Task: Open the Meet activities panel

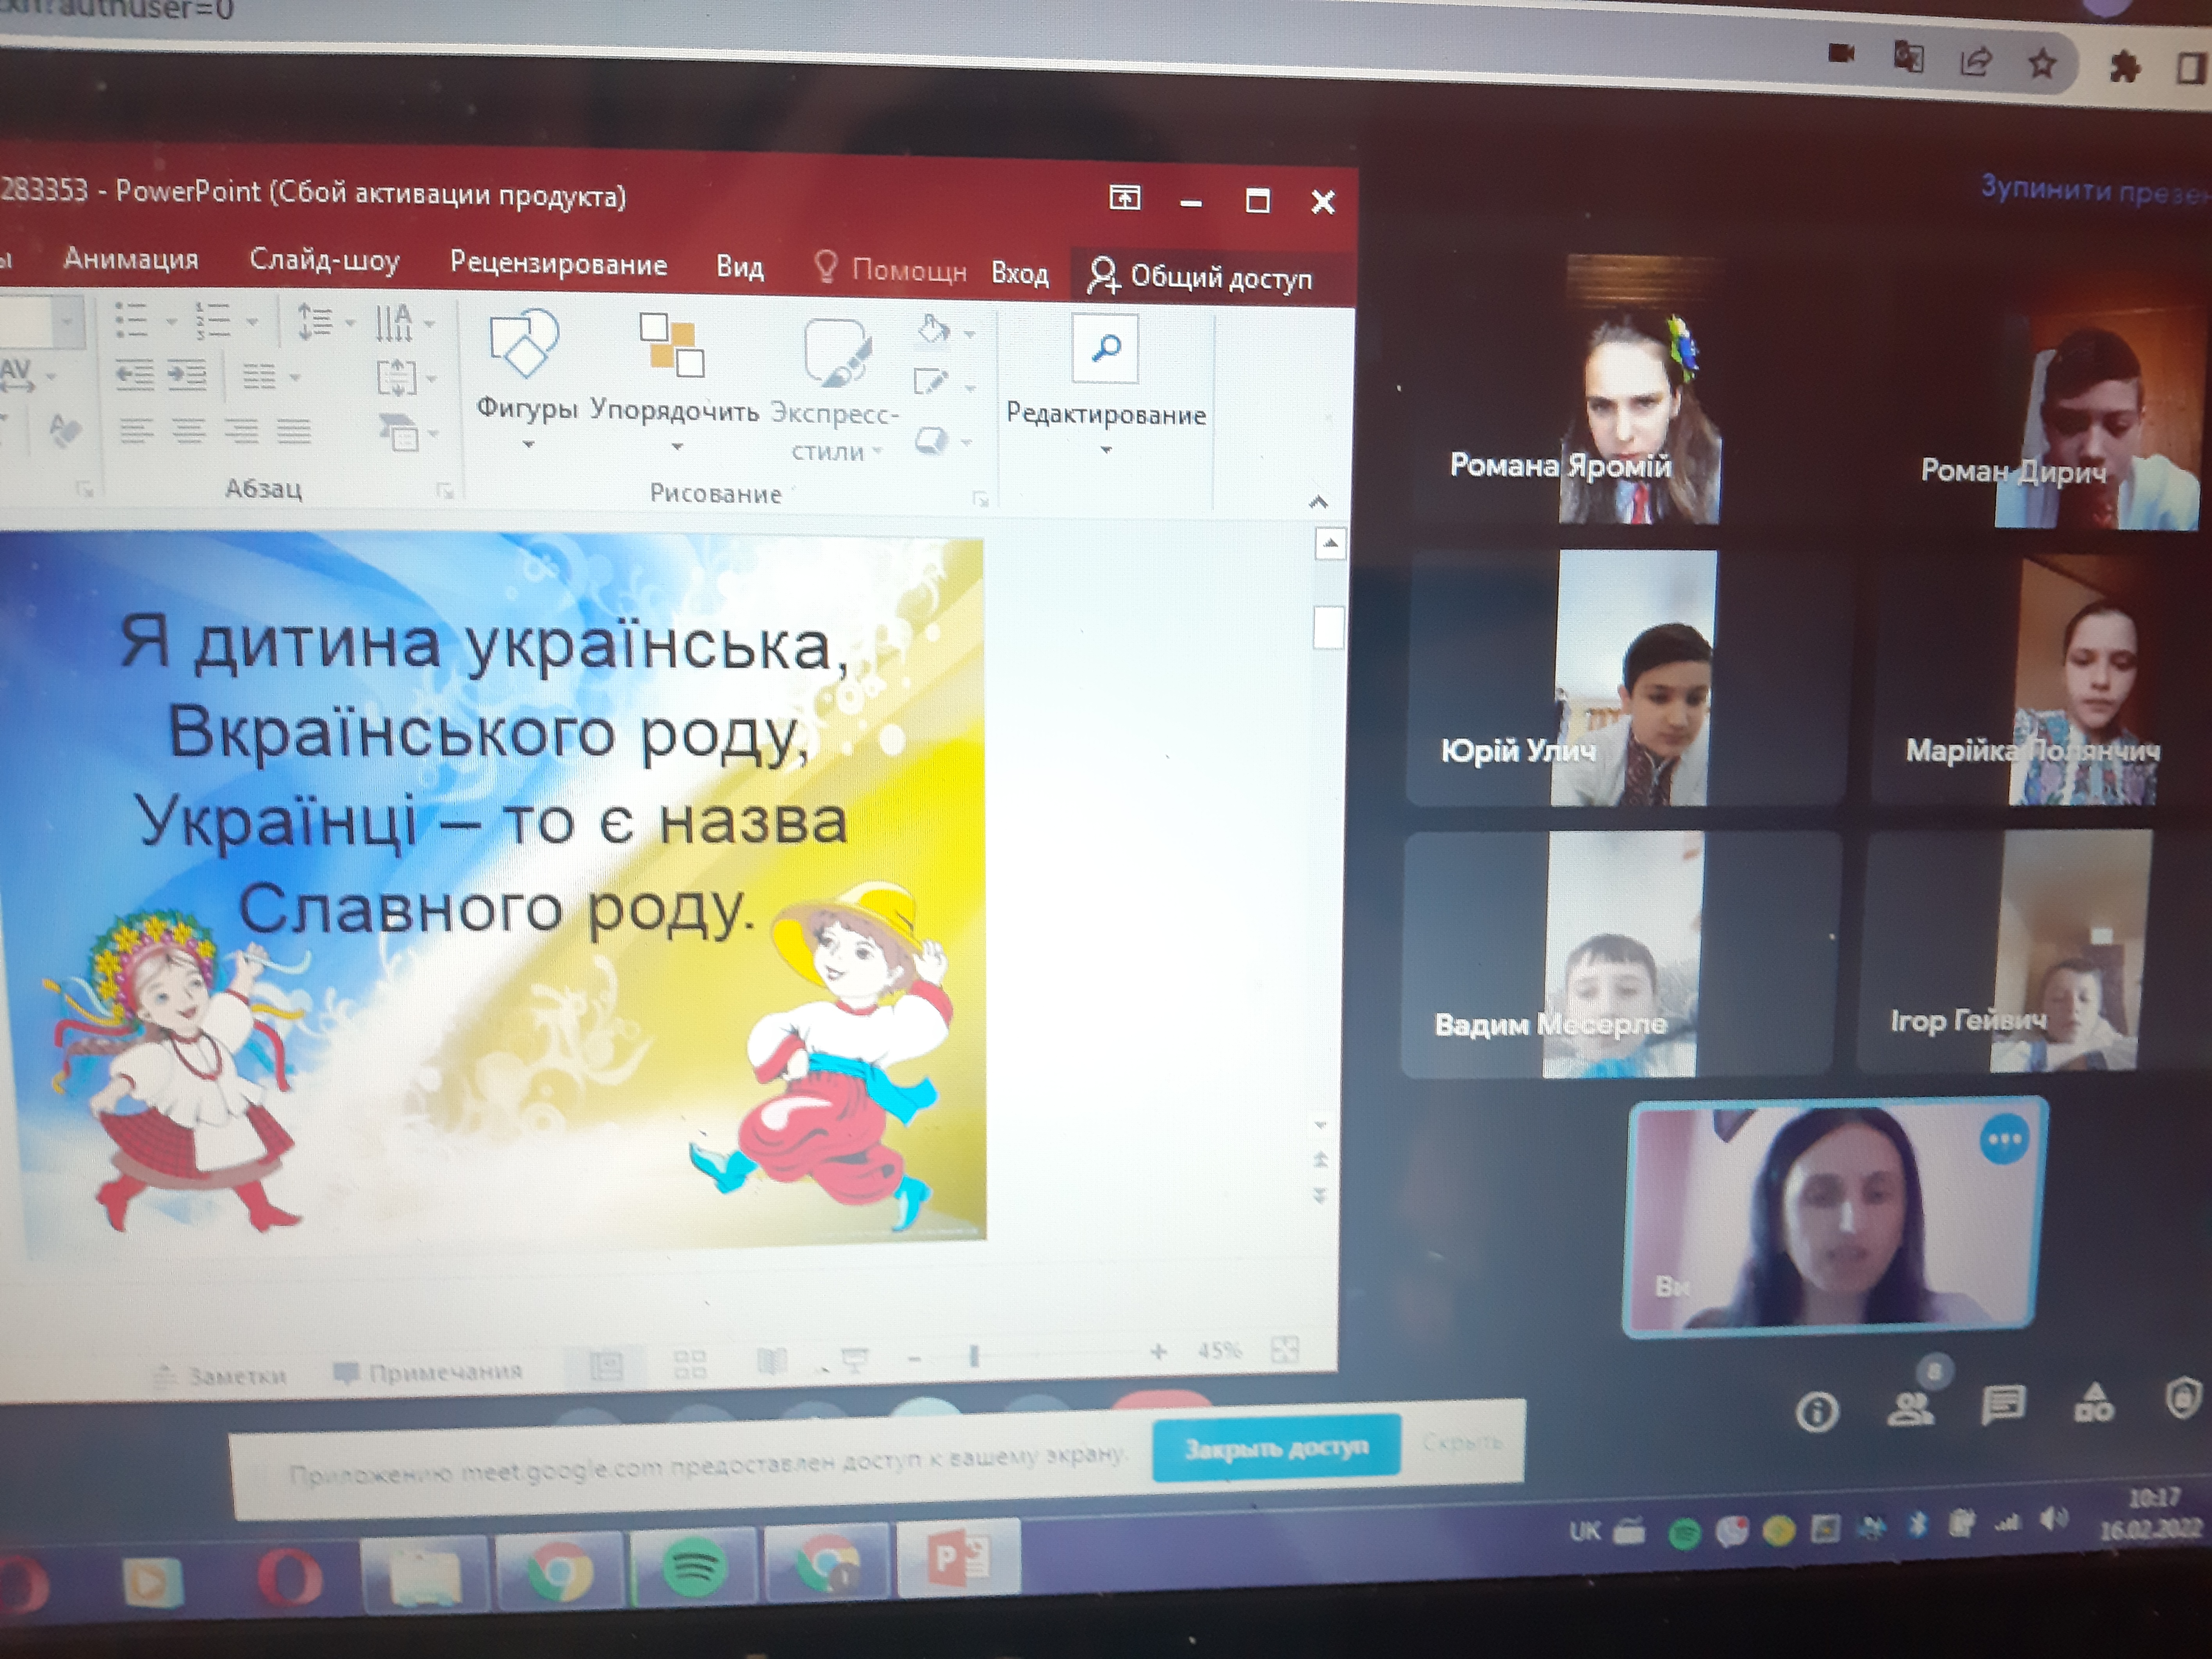Action: pos(2094,1402)
